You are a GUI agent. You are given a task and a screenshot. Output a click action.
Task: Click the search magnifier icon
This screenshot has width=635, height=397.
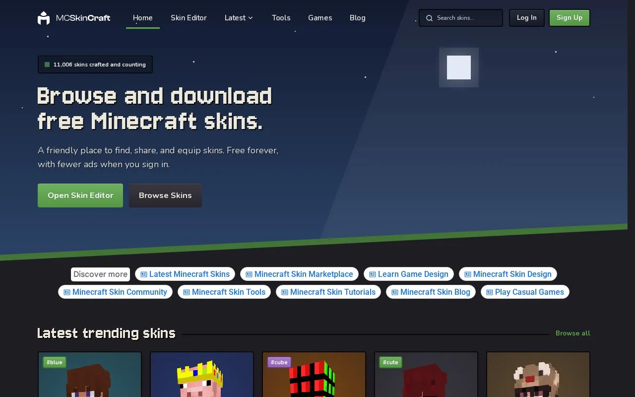pos(430,18)
